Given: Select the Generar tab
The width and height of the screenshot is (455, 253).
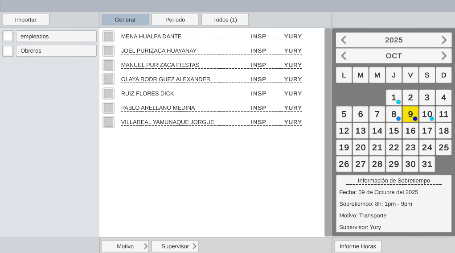Looking at the screenshot, I should click(125, 20).
